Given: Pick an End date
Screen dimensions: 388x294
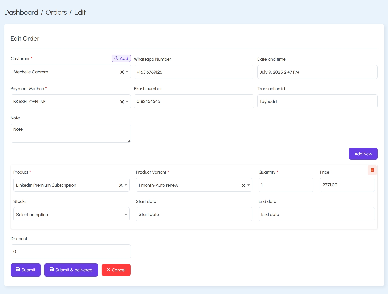Looking at the screenshot, I should [317, 214].
